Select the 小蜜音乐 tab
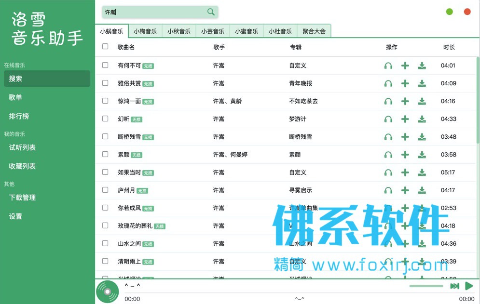Viewport: 480px width, 304px height. coord(247,31)
